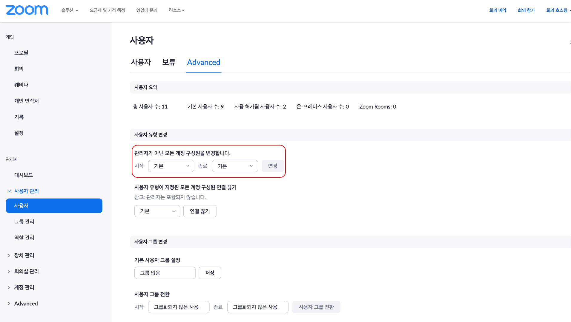This screenshot has height=322, width=571.
Task: Open the 회의 호스팅 dropdown
Action: point(558,10)
